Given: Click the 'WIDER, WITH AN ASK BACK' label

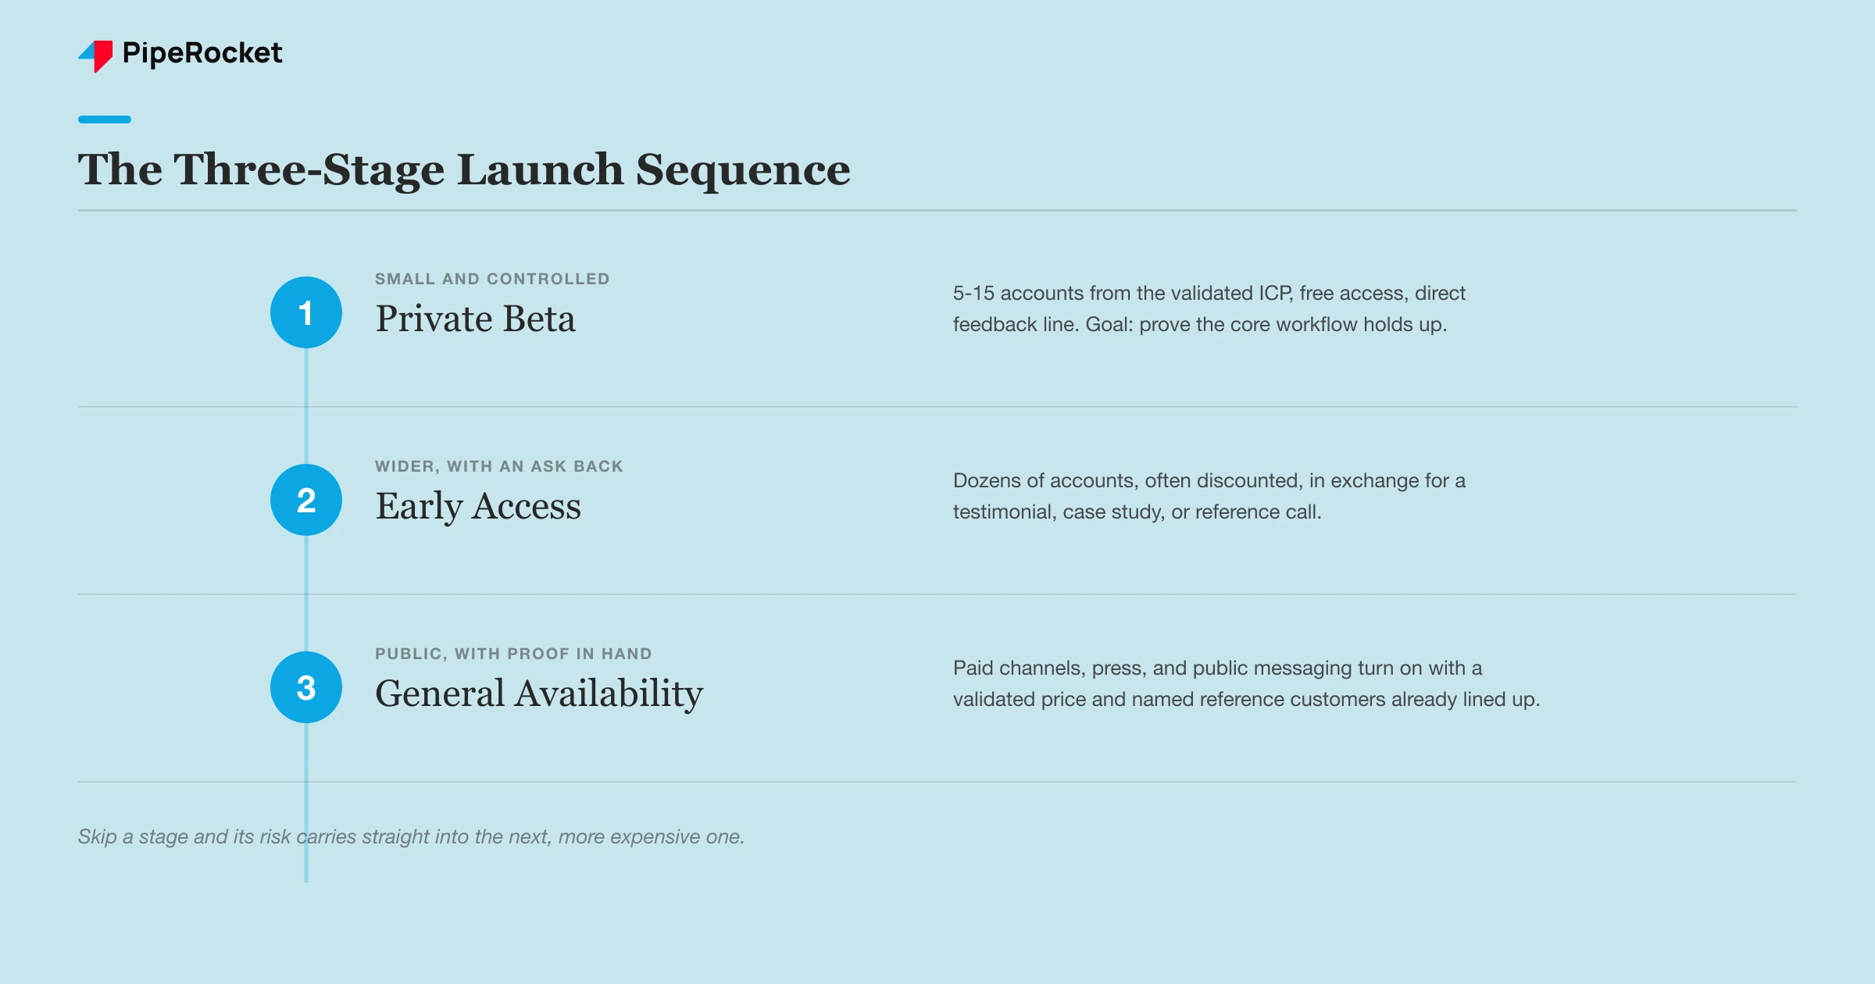Looking at the screenshot, I should coord(499,466).
